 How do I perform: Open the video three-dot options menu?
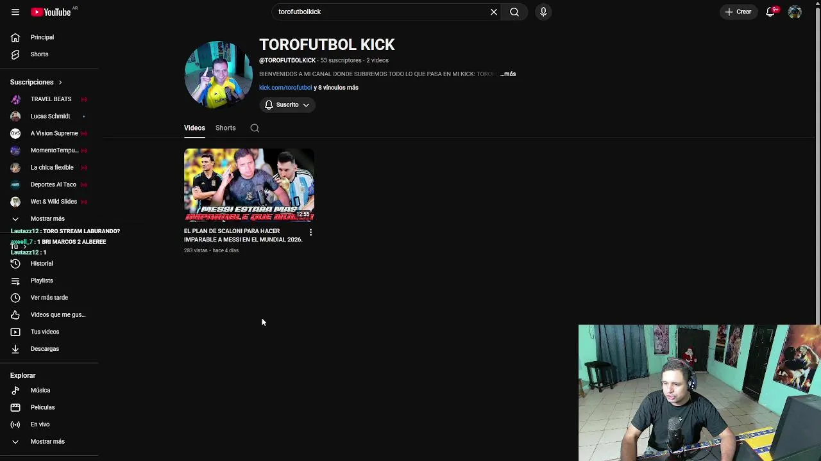tap(310, 232)
